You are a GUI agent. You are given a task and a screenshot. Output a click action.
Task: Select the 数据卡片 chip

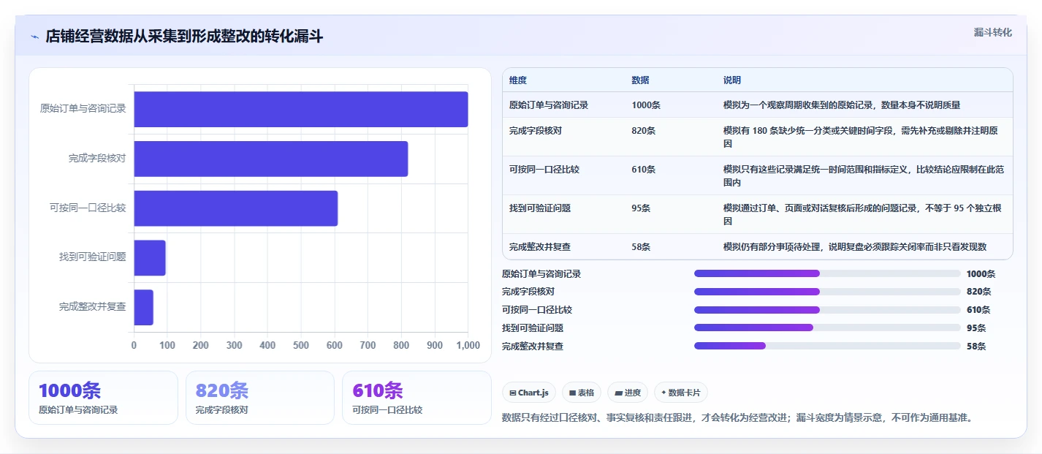pos(681,393)
